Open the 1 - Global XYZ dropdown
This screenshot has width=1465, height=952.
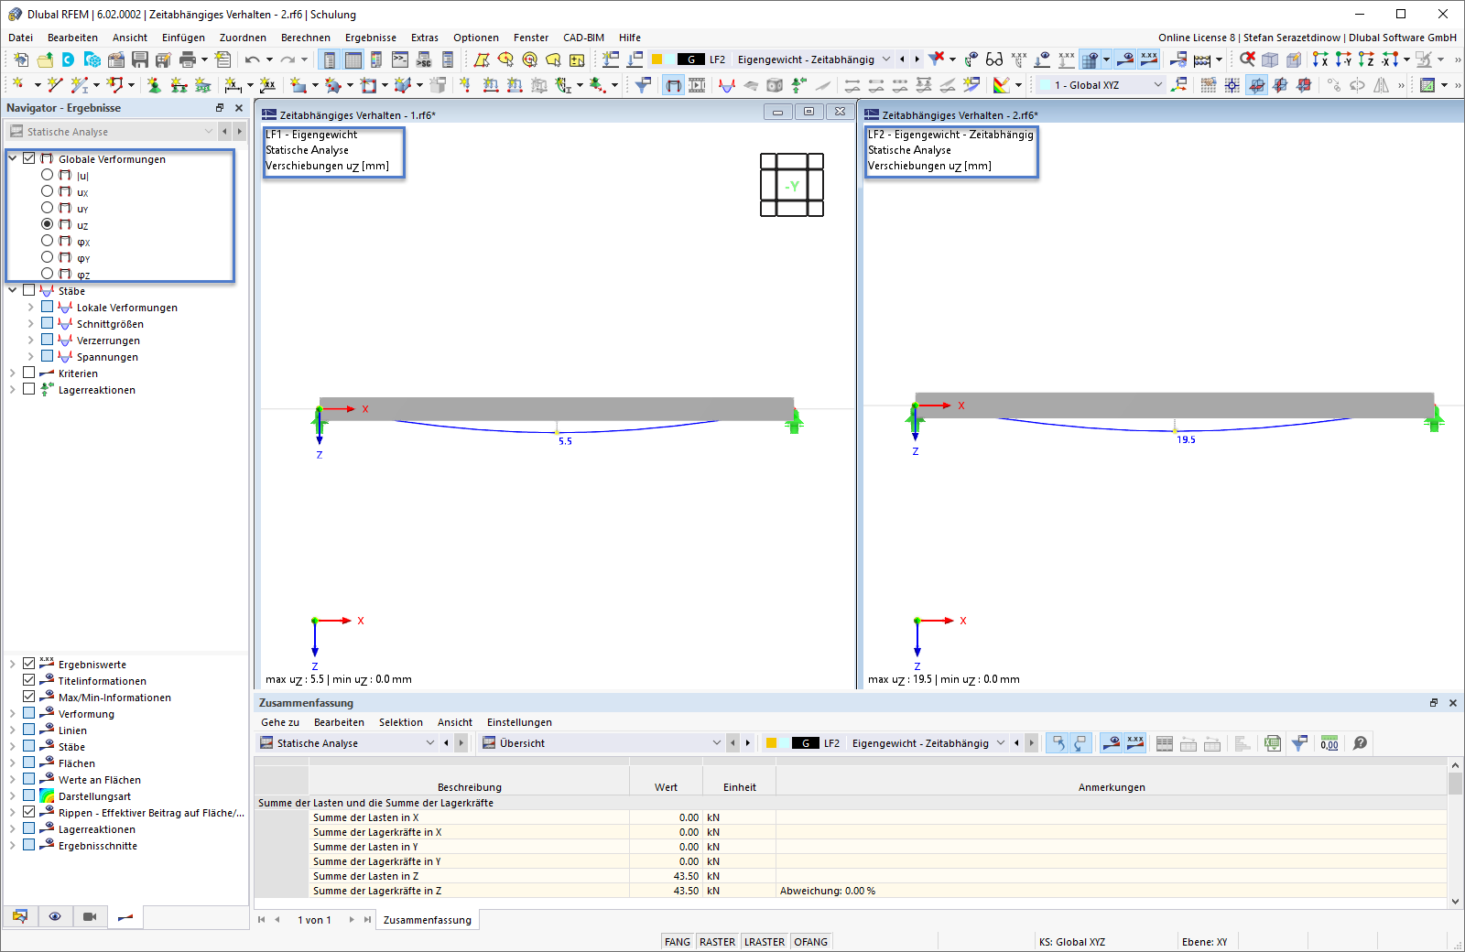coord(1157,83)
